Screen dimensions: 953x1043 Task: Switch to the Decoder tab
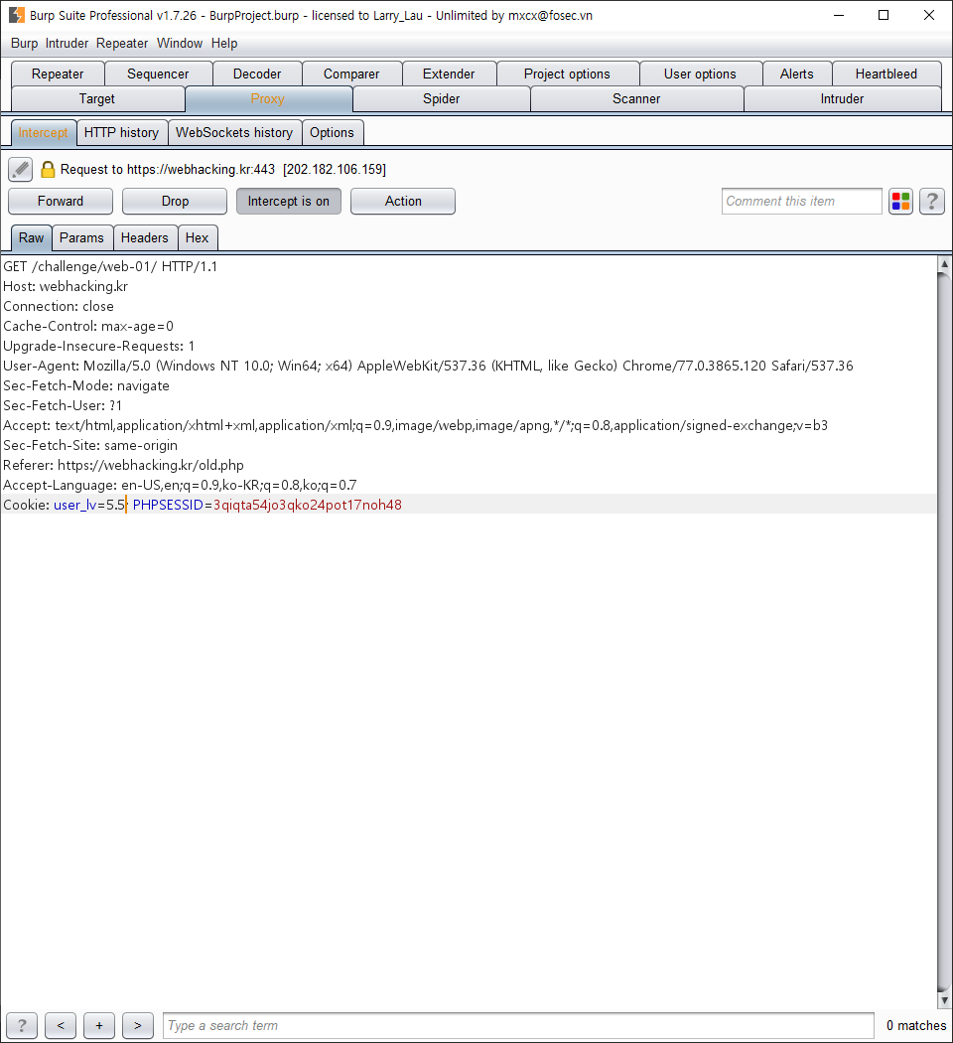click(257, 74)
